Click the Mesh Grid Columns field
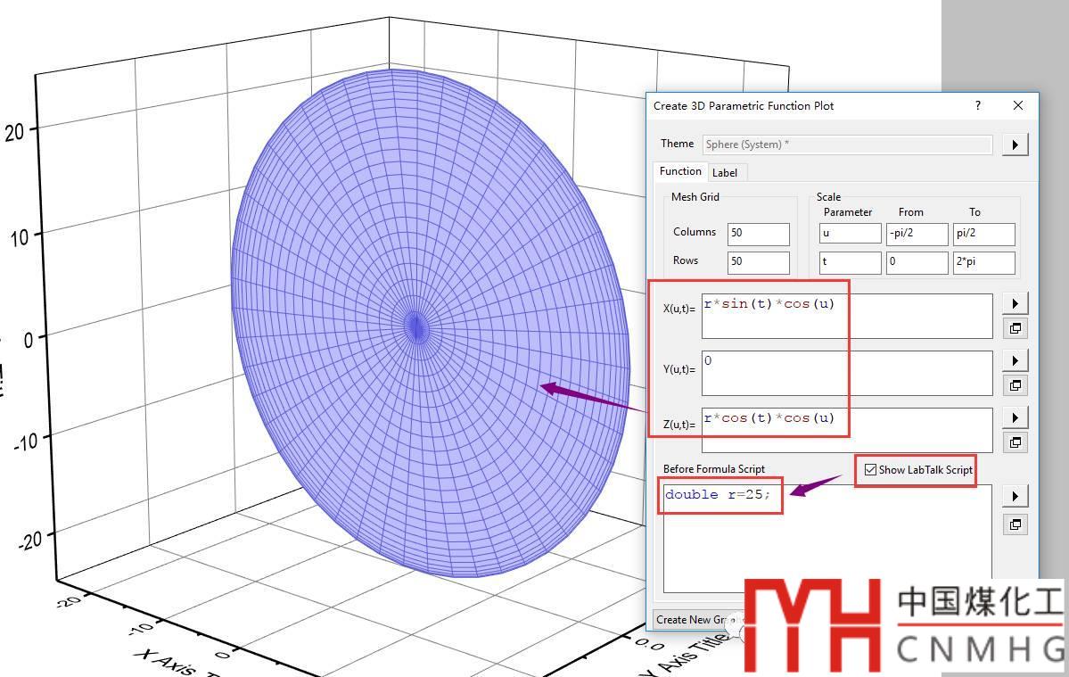This screenshot has width=1069, height=677. tap(758, 234)
